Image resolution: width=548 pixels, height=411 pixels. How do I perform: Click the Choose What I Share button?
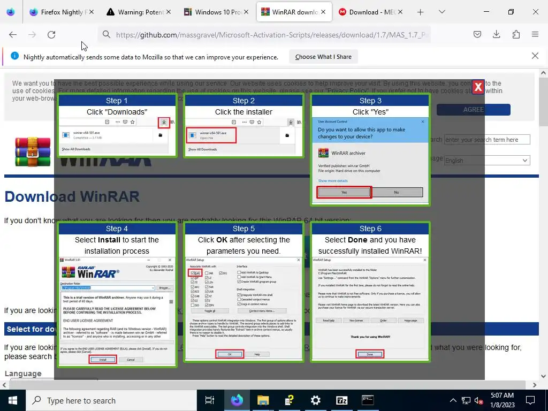click(x=323, y=57)
